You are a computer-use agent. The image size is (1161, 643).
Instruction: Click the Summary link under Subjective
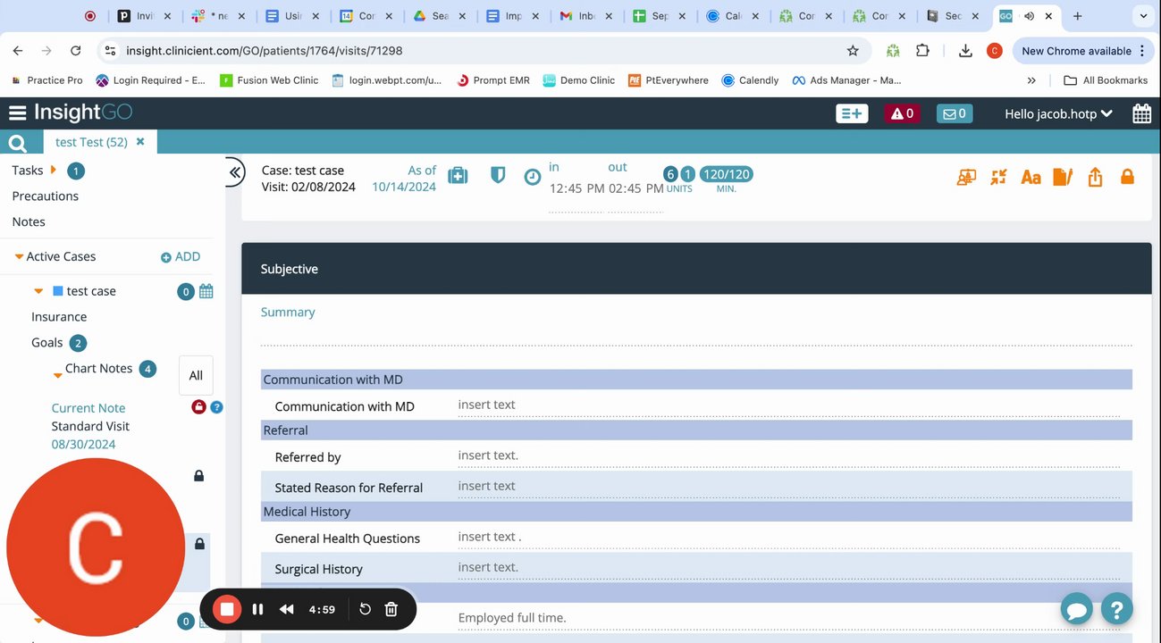click(x=288, y=313)
